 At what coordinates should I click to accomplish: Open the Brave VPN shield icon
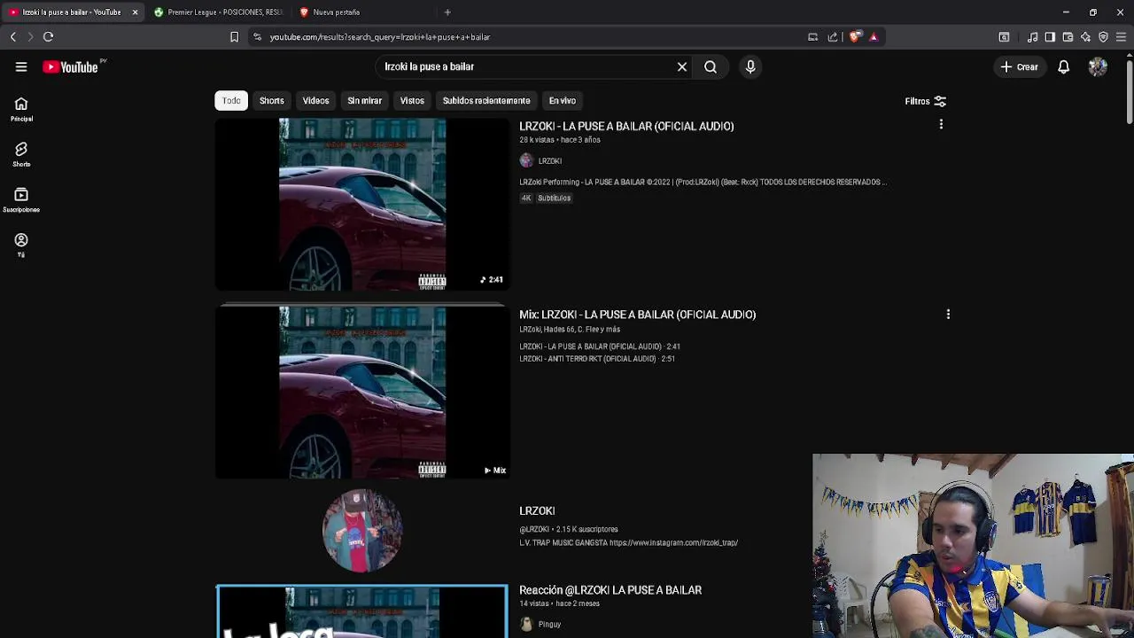1103,37
